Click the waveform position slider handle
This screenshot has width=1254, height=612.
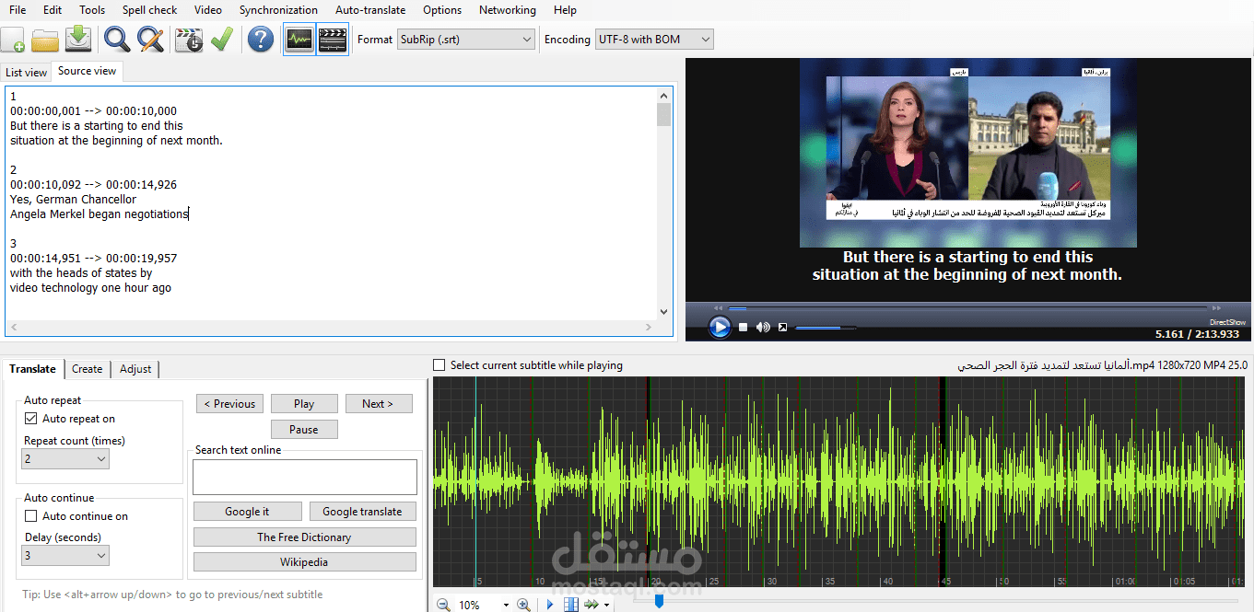(659, 601)
